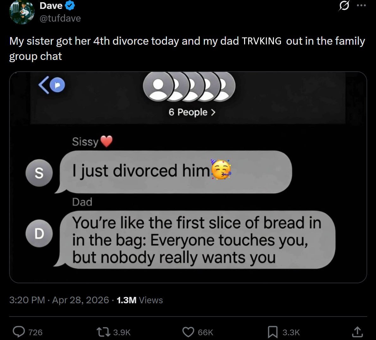Click Sissy's S contact avatar
Viewport: 376px width, 340px height.
tap(39, 173)
